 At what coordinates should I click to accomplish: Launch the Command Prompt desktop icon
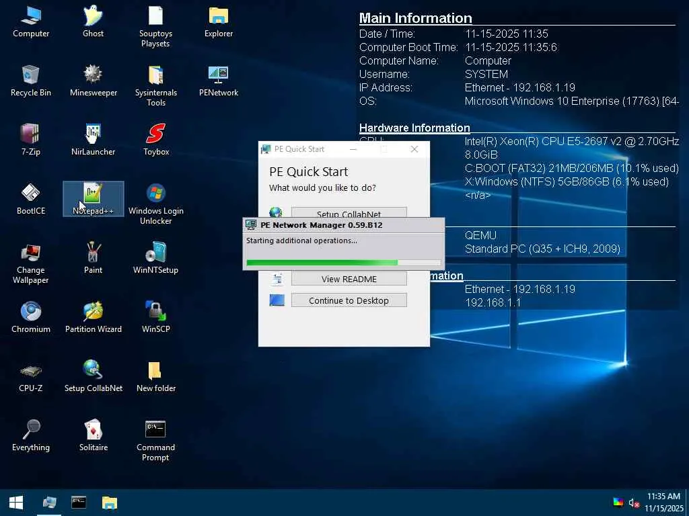tap(155, 441)
